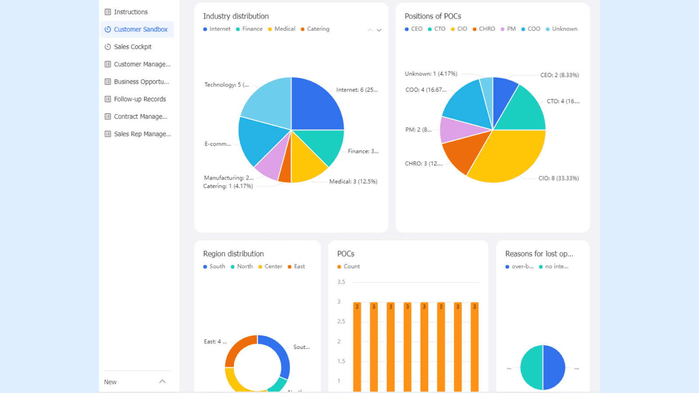Toggle COO legend item

point(531,29)
